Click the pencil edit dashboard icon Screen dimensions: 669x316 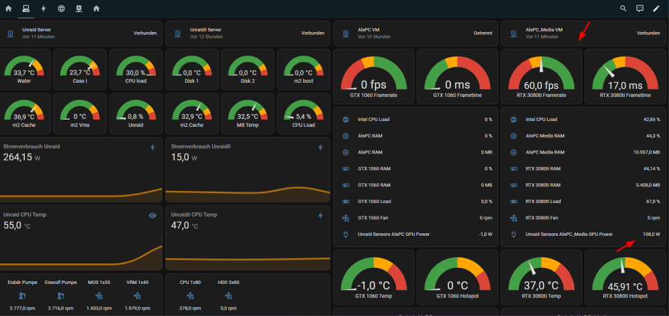(656, 9)
